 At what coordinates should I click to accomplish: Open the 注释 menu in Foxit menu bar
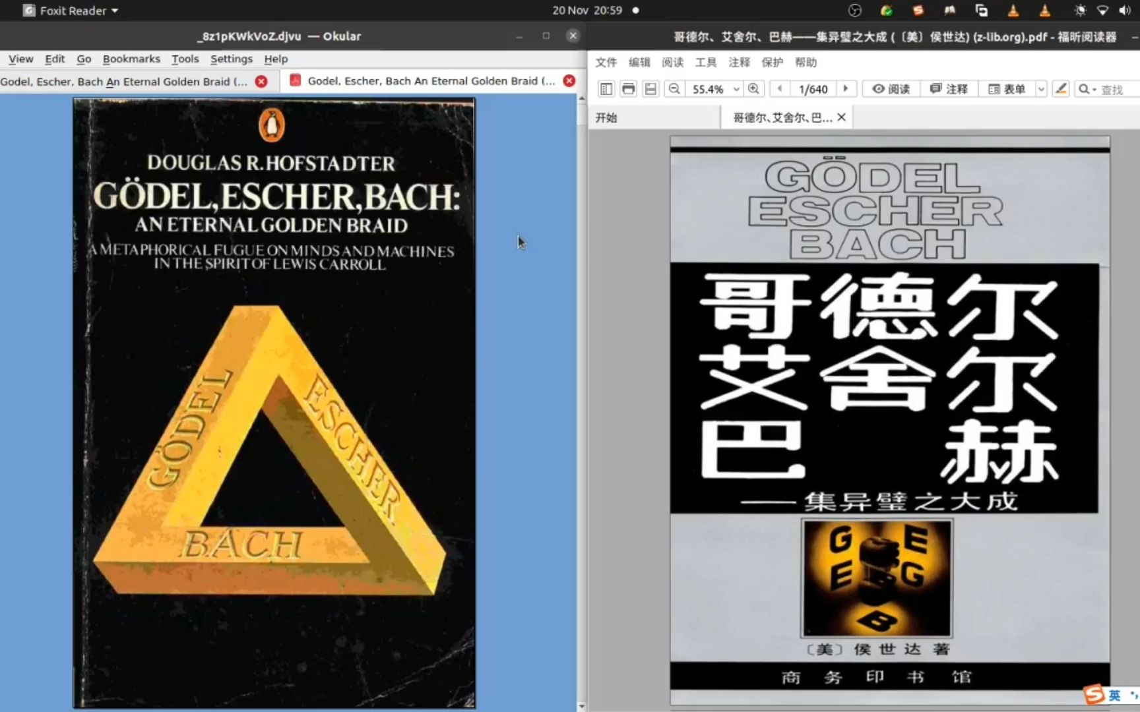739,62
